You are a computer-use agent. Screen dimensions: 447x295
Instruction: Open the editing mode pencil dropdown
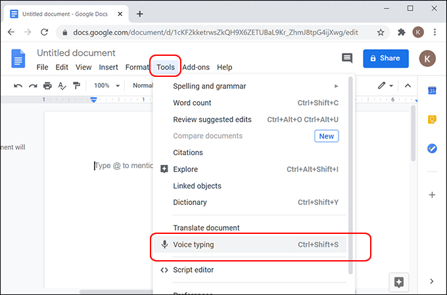click(x=385, y=85)
